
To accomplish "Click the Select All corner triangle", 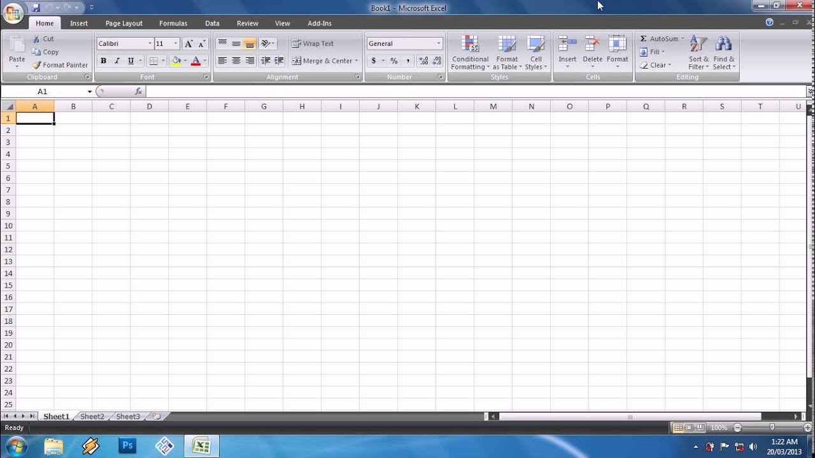I will click(x=8, y=106).
